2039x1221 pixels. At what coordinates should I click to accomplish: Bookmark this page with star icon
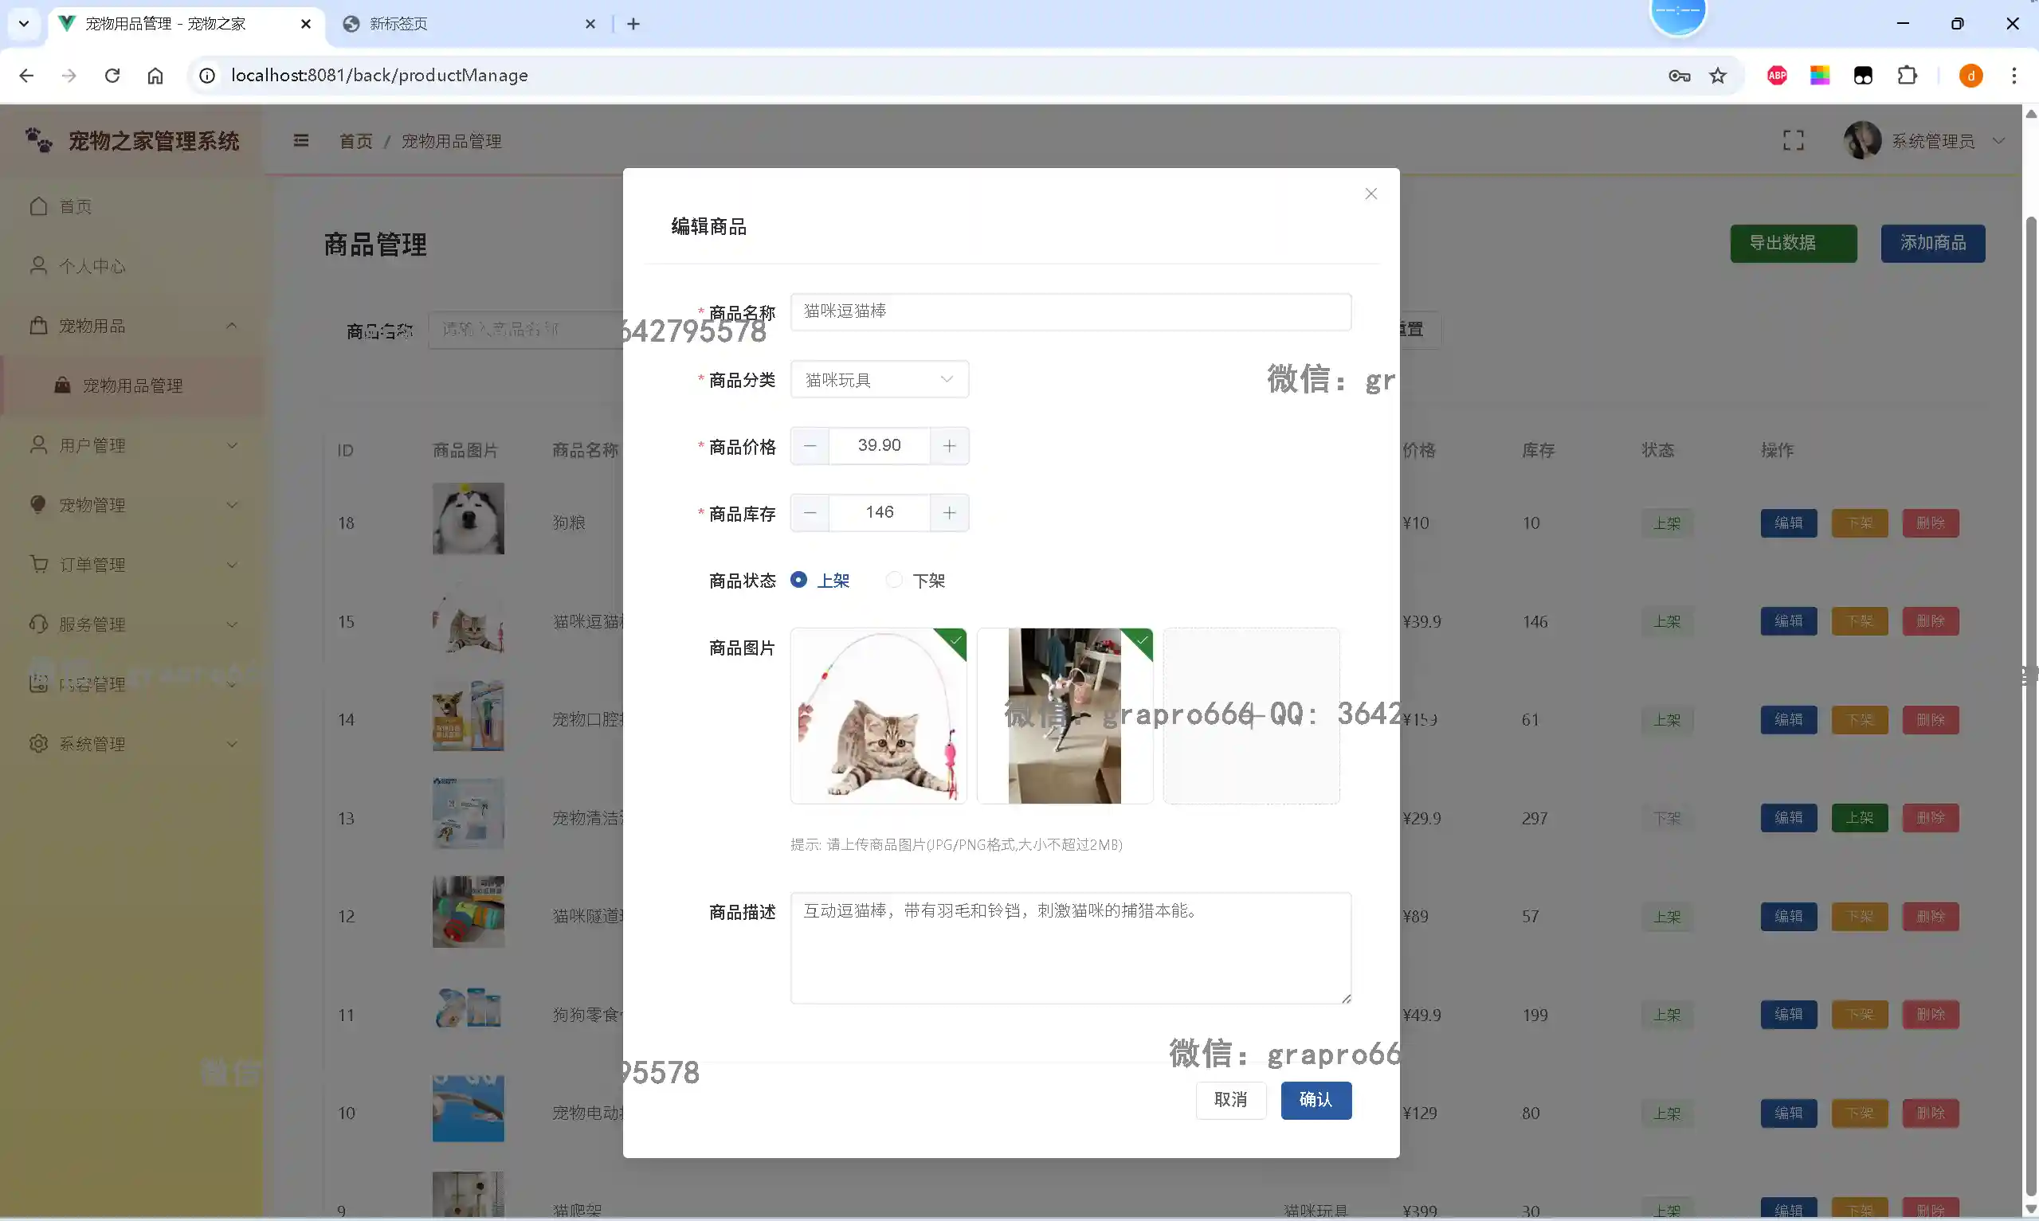[x=1717, y=76]
